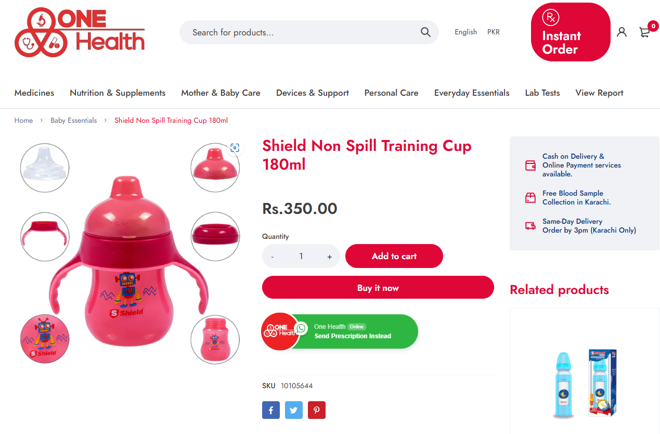Decrease quantity with minus button

[272, 257]
